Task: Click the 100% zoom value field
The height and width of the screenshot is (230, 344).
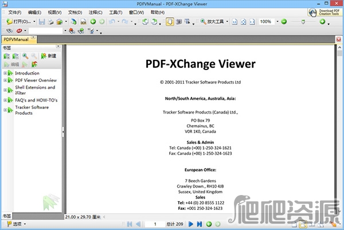Action: click(x=266, y=21)
